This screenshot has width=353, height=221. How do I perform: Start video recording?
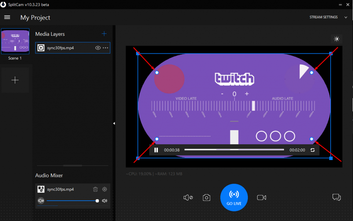[262, 198]
